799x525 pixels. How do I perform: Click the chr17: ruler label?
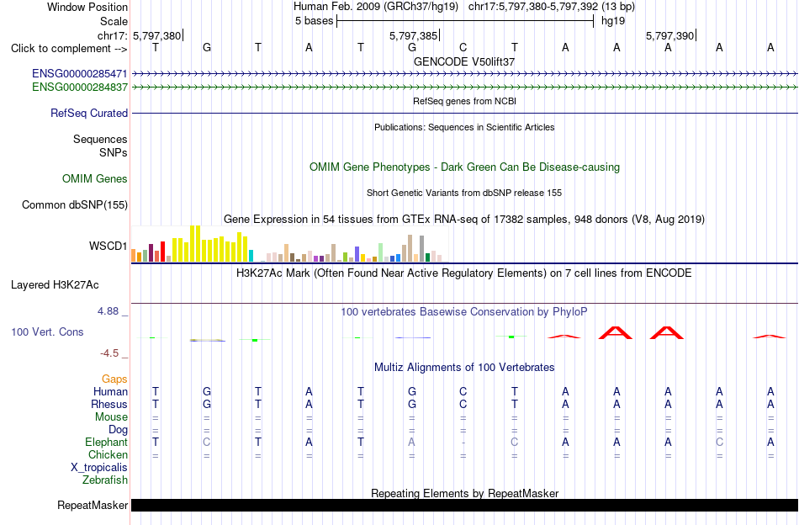click(113, 35)
